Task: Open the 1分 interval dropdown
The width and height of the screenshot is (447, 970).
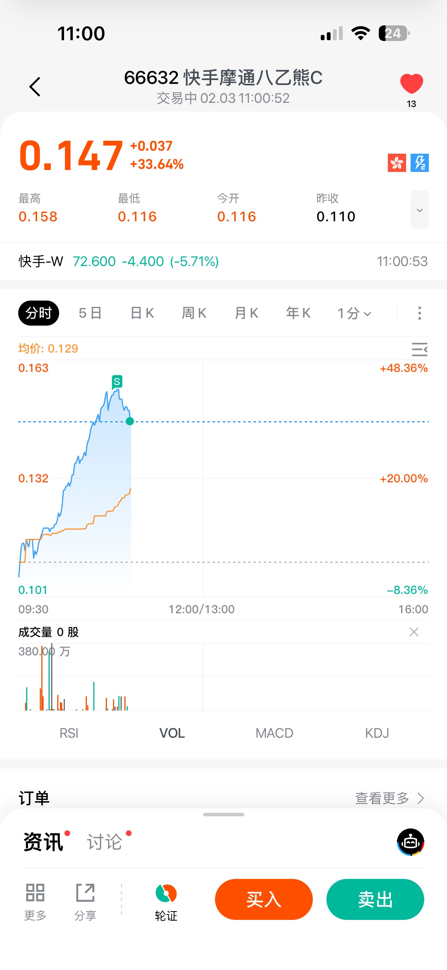Action: (x=354, y=313)
